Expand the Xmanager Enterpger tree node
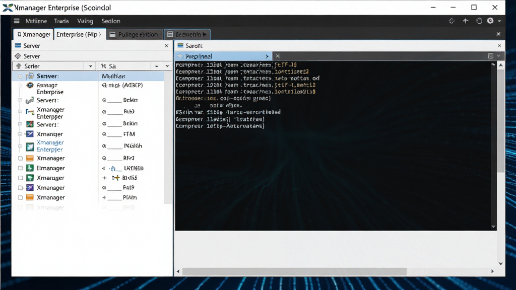 coord(20,111)
